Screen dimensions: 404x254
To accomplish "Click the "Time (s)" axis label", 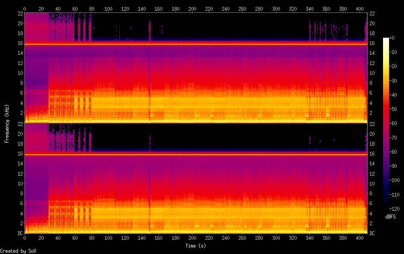I will pos(196,246).
